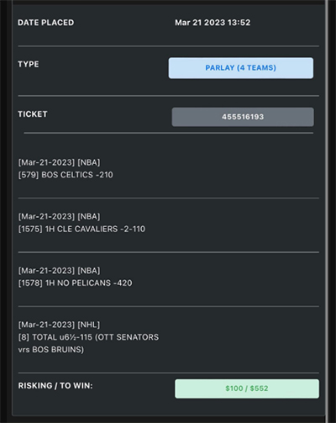Viewport: 336px width, 423px height.
Task: Select the TOTAL u6½-115 Senators-Bruins pick
Action: point(88,343)
